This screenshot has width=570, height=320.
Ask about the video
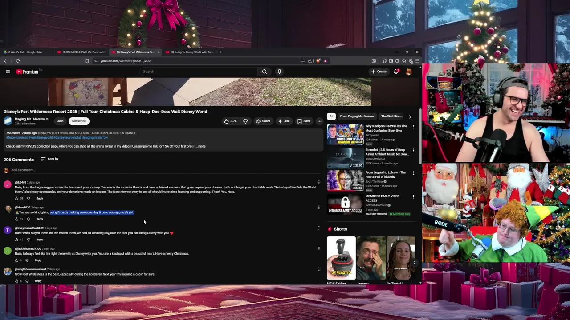(x=284, y=121)
